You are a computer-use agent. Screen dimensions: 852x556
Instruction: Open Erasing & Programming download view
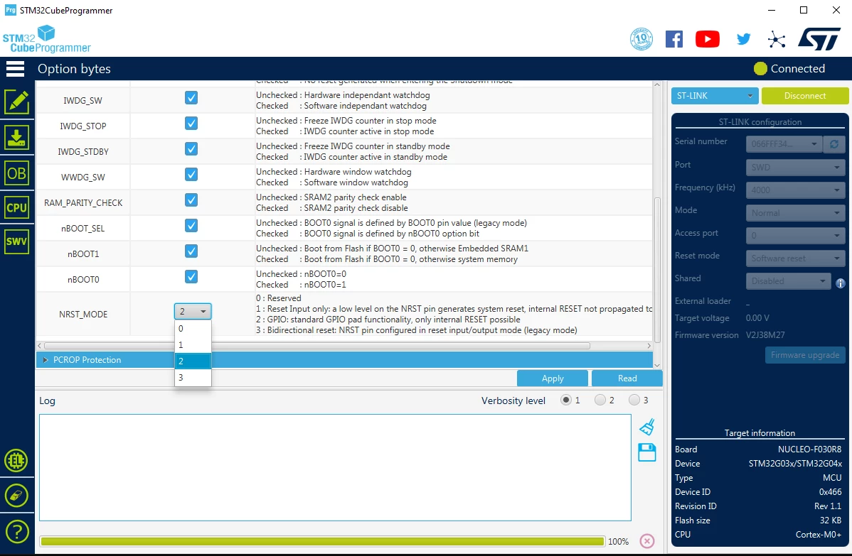(x=17, y=138)
